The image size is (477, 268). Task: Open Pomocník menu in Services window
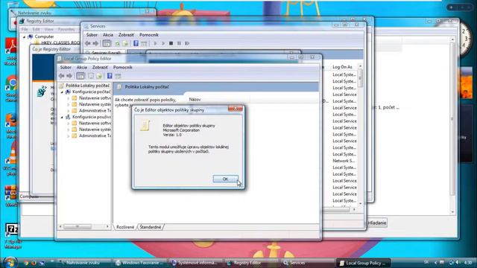pyautogui.click(x=149, y=35)
